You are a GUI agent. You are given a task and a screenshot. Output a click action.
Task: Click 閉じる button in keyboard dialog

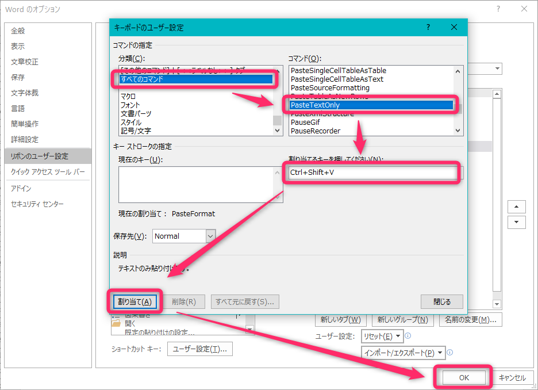click(x=441, y=301)
